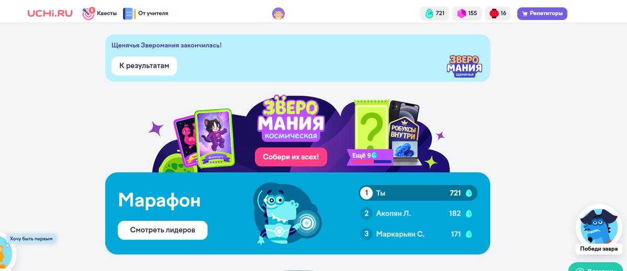This screenshot has width=627, height=271.
Task: Open the 16 red lantern counter
Action: [498, 14]
